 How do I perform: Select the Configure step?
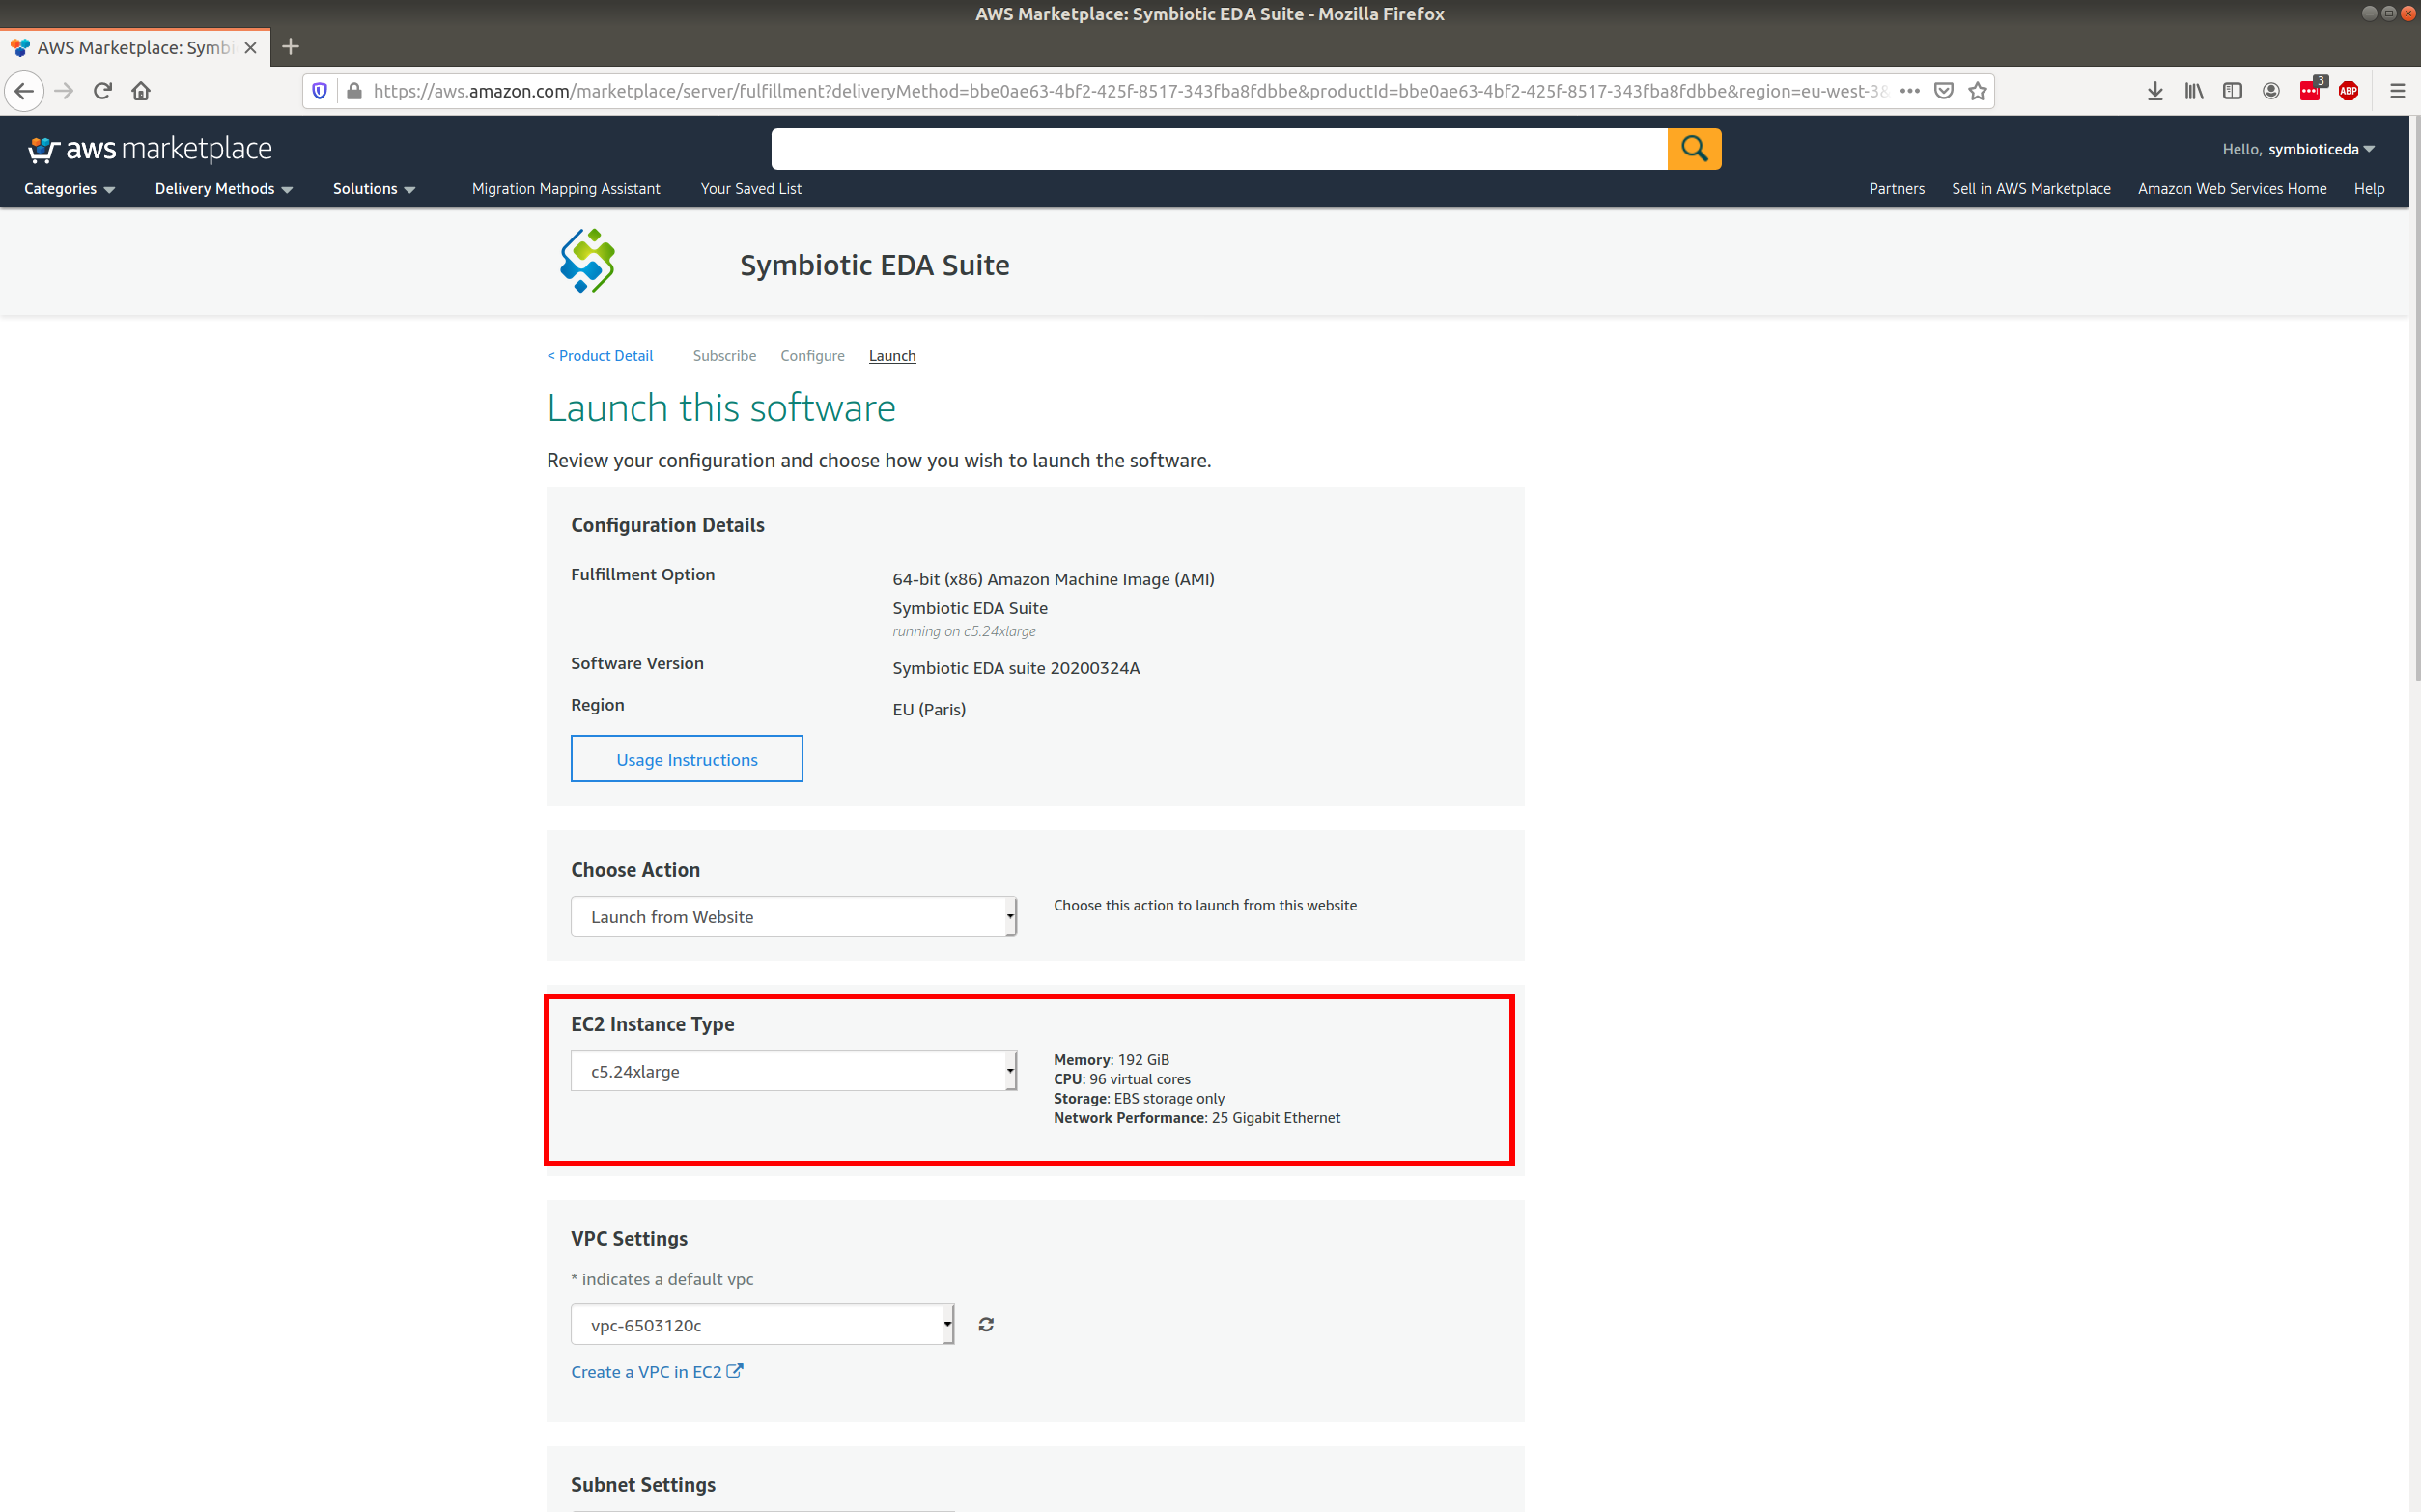click(x=812, y=356)
